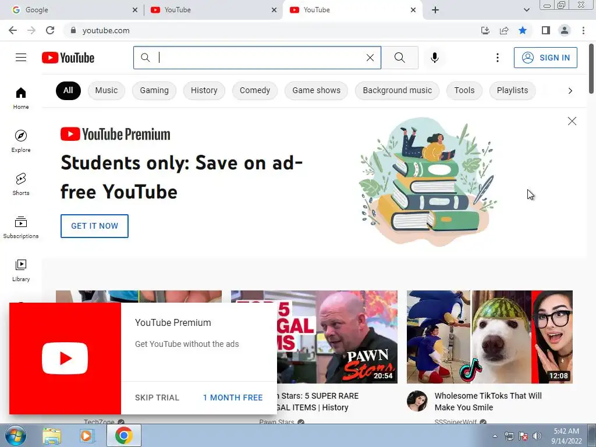Screen dimensions: 596x447
Task: Click SKIP TRIAL in popup
Action: pyautogui.click(x=157, y=398)
